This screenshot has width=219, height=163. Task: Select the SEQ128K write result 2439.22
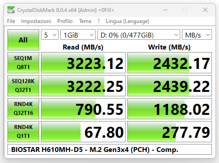pyautogui.click(x=170, y=86)
